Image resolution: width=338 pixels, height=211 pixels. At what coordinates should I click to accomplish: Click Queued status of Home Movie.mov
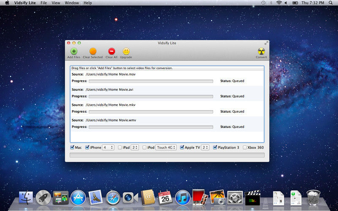238,81
